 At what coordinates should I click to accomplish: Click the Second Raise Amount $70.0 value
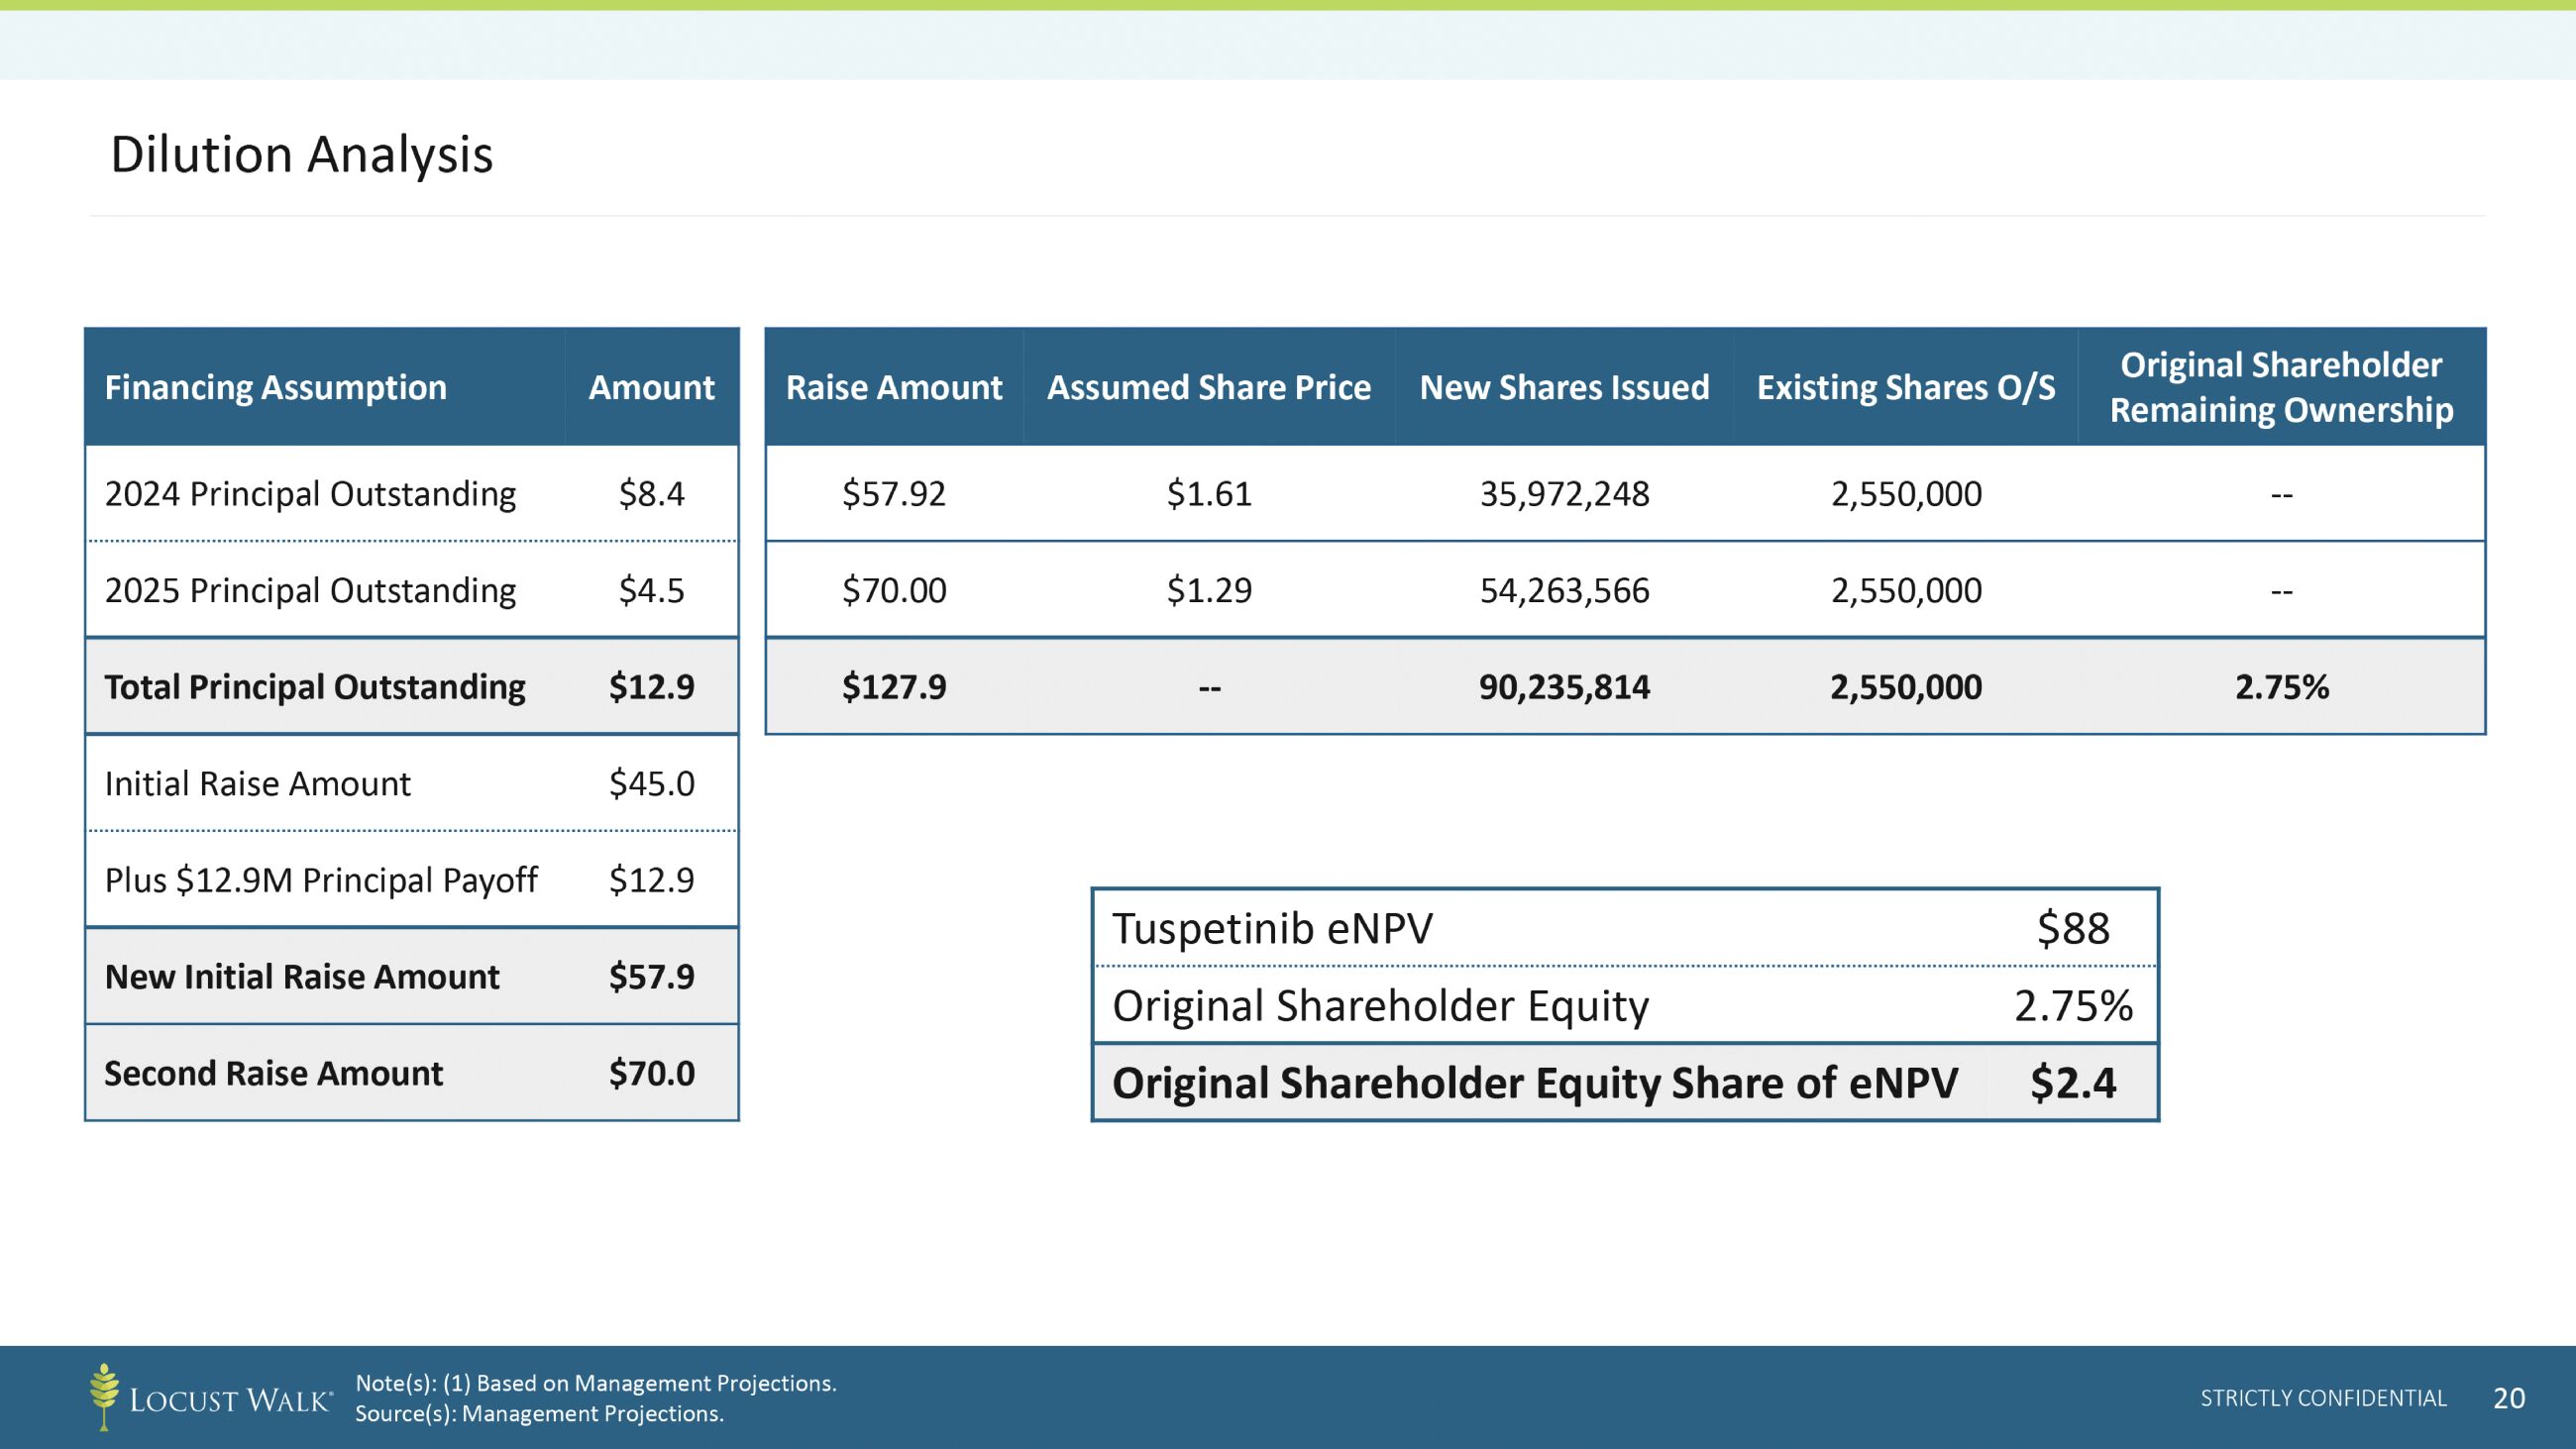[x=651, y=1074]
